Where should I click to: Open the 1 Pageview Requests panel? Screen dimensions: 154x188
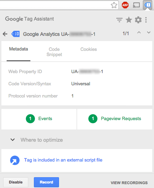pyautogui.click(x=115, y=119)
